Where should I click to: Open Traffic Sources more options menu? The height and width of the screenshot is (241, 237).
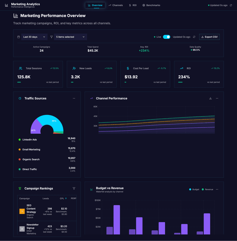(74, 99)
